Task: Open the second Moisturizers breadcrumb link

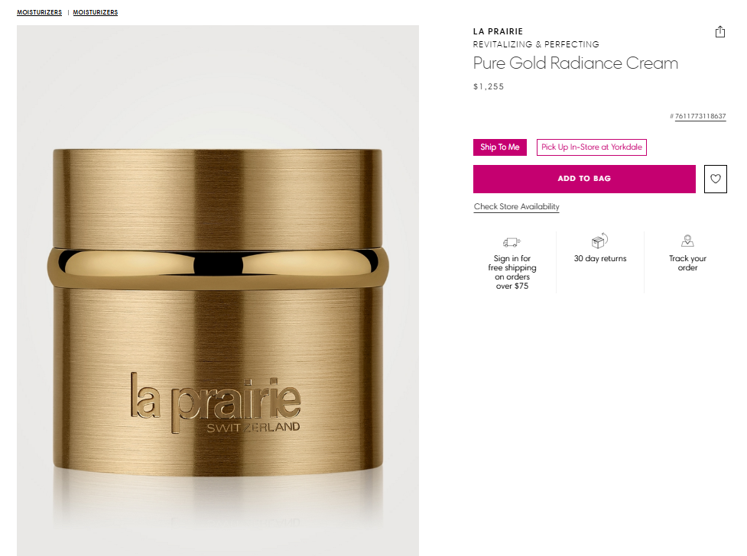Action: (96, 12)
